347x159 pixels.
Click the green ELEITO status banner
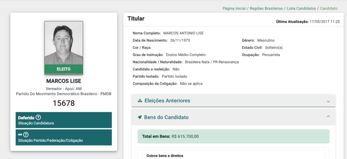pos(64,69)
